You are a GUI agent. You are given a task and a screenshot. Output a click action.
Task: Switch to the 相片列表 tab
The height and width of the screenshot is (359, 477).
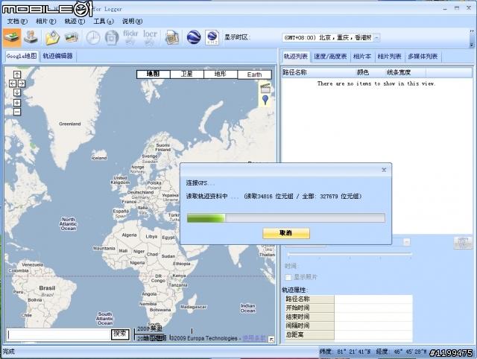pyautogui.click(x=389, y=57)
